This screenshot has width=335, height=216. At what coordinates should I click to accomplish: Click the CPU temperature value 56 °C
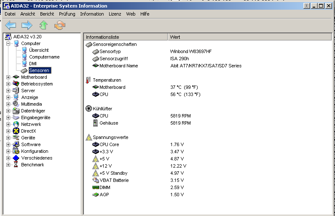pos(185,94)
